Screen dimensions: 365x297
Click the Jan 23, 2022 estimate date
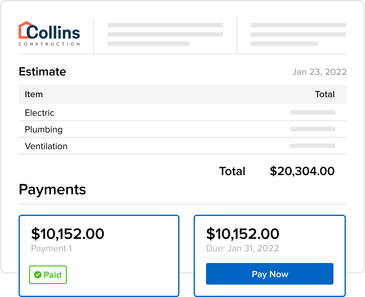coord(319,72)
